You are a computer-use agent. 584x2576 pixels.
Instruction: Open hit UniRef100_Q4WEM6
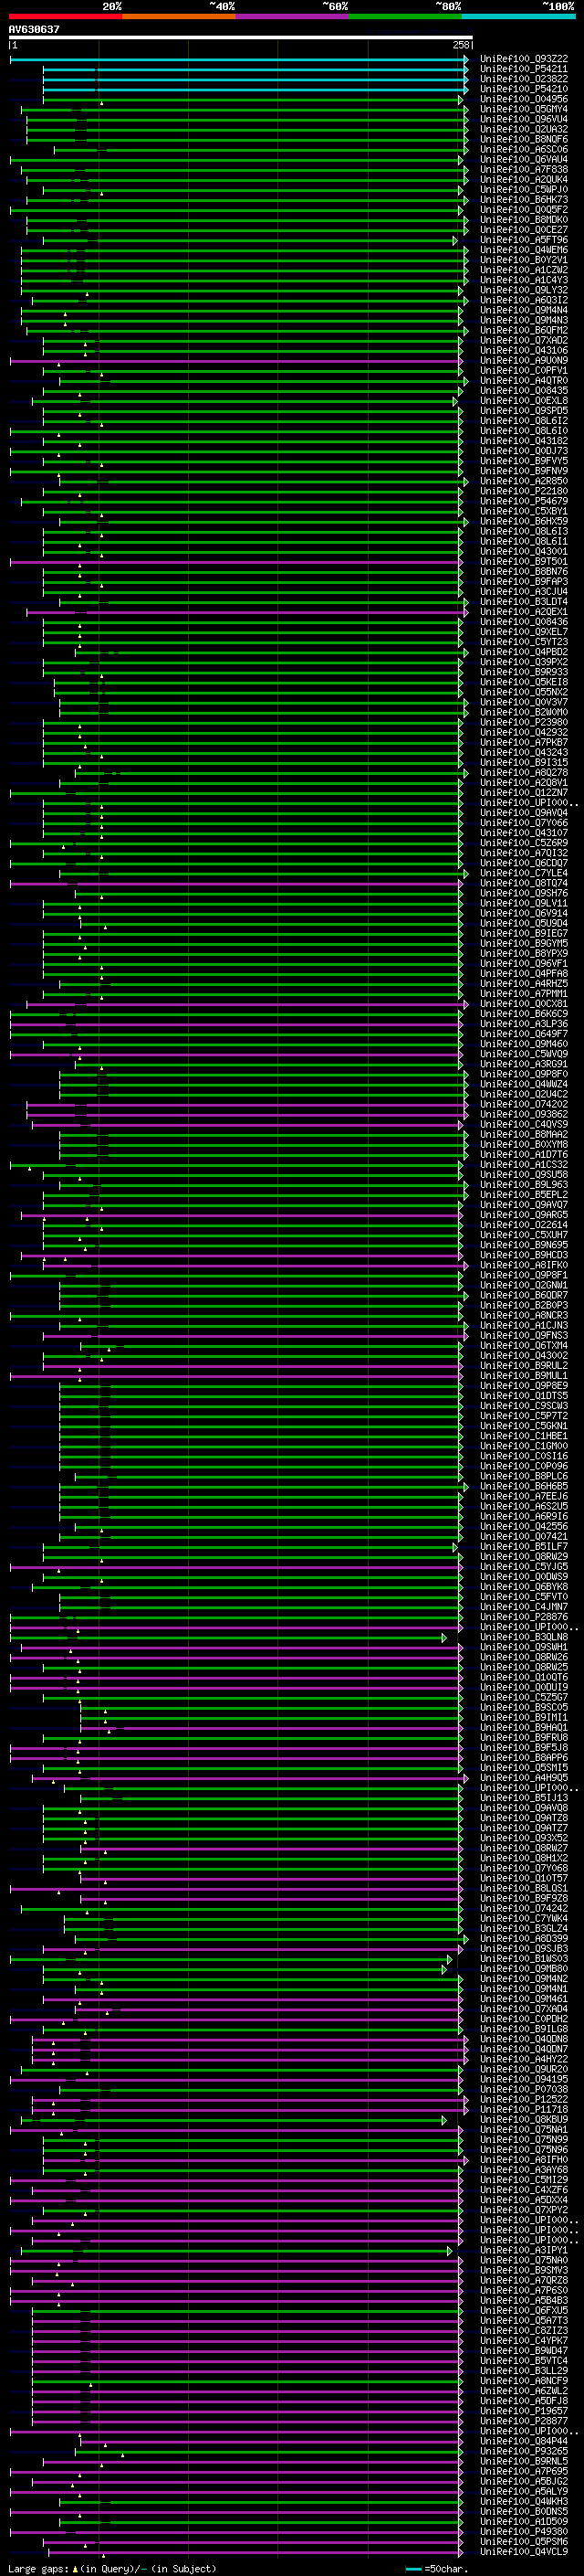point(524,250)
